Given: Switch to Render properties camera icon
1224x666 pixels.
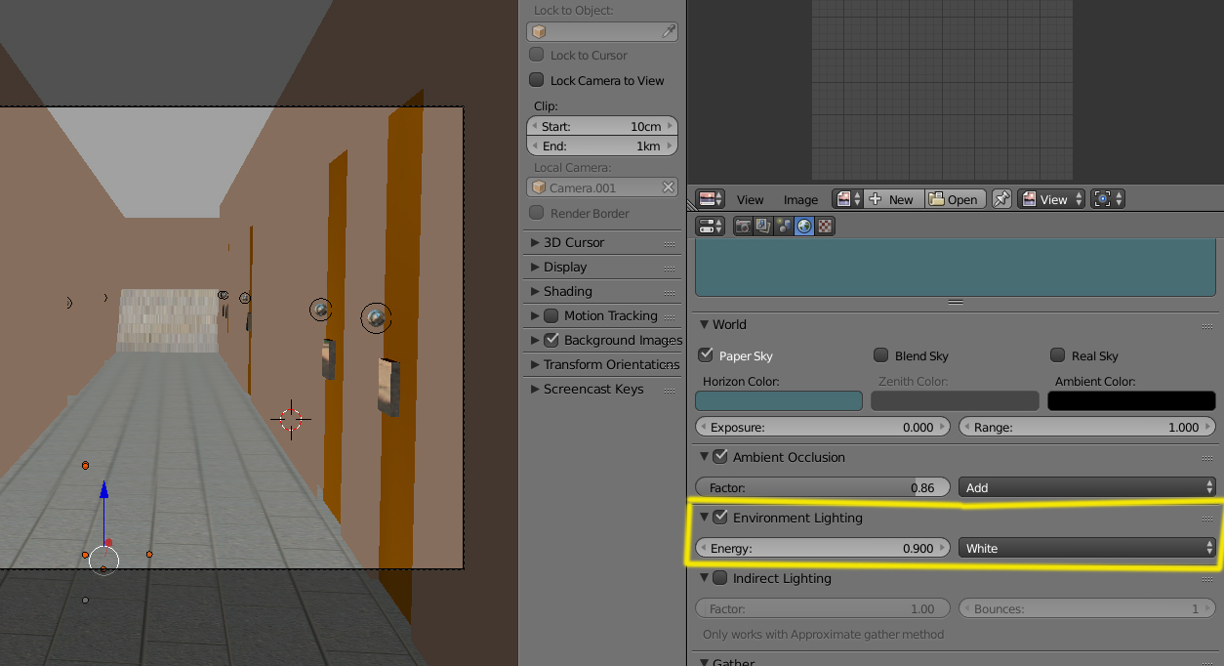Looking at the screenshot, I should tap(743, 226).
